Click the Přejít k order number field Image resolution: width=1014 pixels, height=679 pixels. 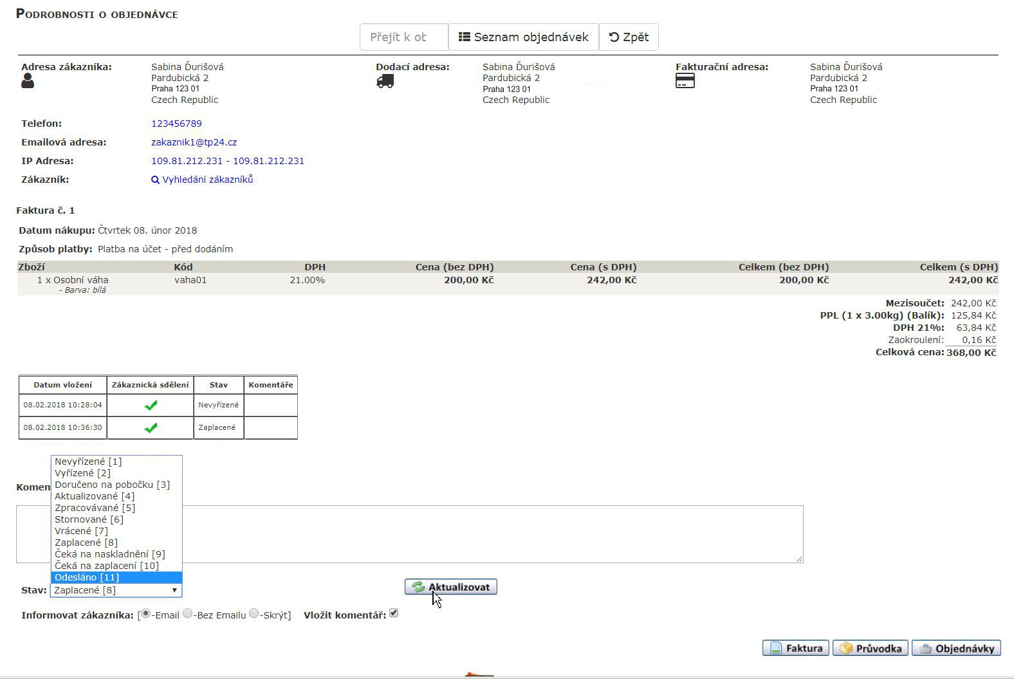point(403,37)
